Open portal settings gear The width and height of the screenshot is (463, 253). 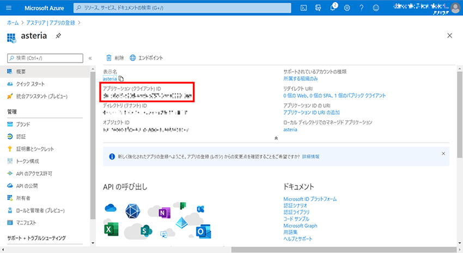click(x=347, y=8)
